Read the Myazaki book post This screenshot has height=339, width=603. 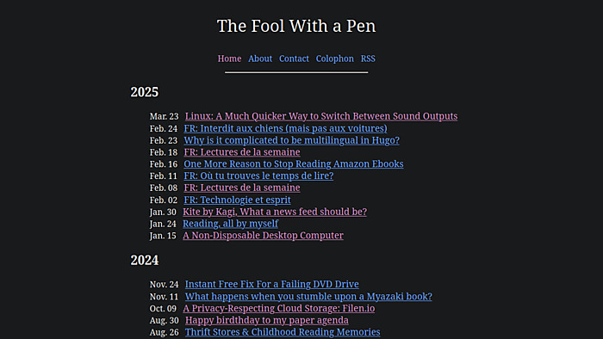pyautogui.click(x=308, y=296)
